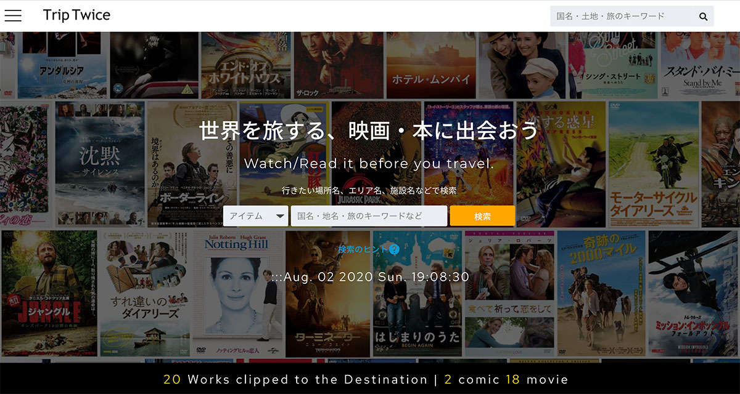The width and height of the screenshot is (740, 394).
Task: Click the 2 comic count text
Action: [472, 379]
